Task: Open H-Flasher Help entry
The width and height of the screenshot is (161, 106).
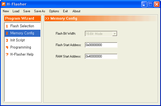Action: click(x=22, y=54)
